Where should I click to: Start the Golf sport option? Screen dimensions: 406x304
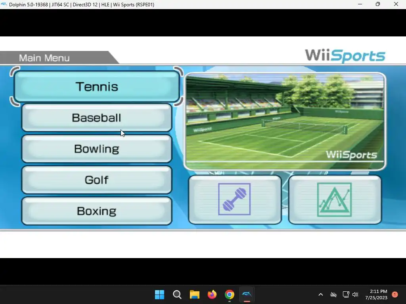tap(97, 180)
